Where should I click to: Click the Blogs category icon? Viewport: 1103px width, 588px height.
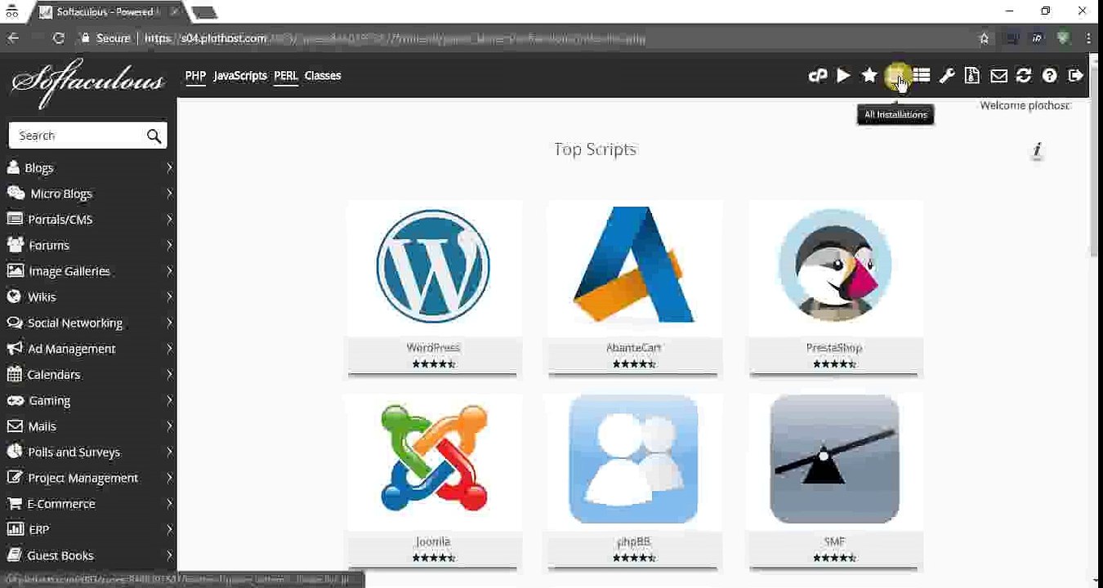click(13, 167)
